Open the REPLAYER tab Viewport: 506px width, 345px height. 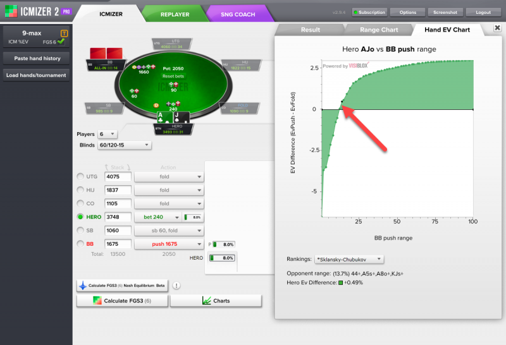pyautogui.click(x=174, y=13)
